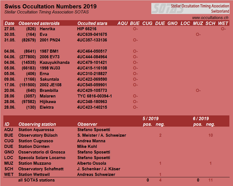Viewport: 233px width, 186px height.
Task: Click the asteroid name '2002 JE108'
Action: pyautogui.click(x=51, y=85)
